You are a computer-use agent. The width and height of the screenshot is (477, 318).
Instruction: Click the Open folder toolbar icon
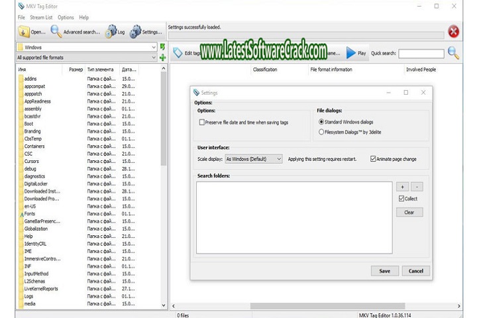point(23,32)
